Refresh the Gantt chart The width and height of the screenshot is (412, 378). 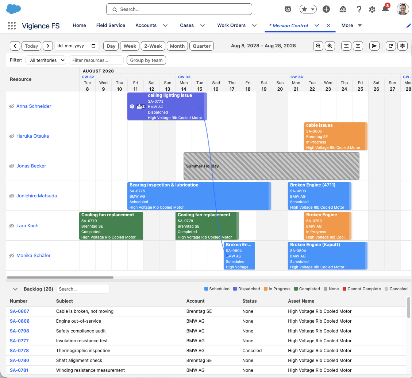tap(391, 46)
